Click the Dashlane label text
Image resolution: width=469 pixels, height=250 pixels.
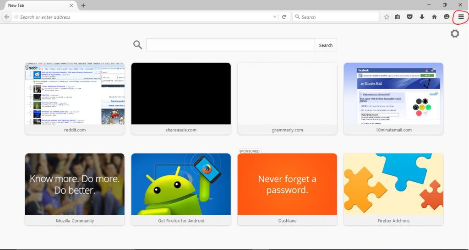tap(287, 221)
